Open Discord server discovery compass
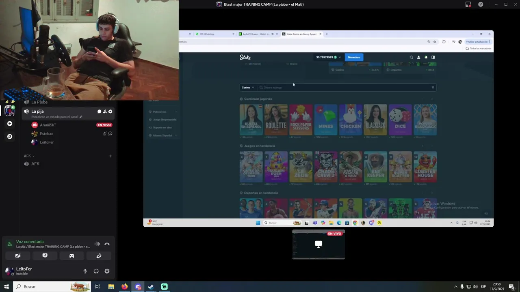The image size is (520, 292). click(10, 137)
